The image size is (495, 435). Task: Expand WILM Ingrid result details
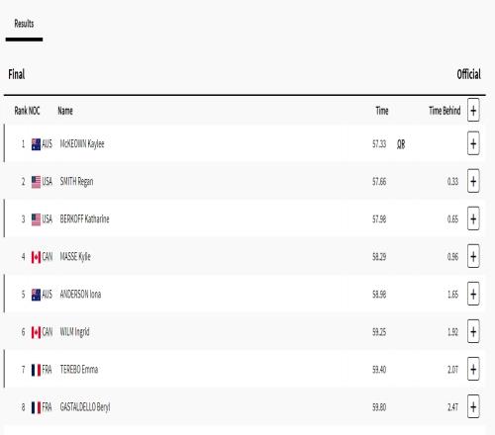(x=473, y=331)
